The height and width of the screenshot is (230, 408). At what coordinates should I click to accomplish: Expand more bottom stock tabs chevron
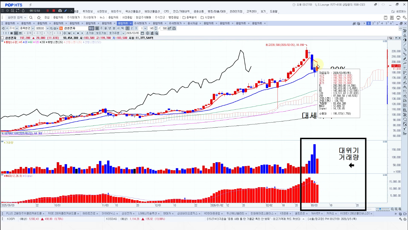395,214
